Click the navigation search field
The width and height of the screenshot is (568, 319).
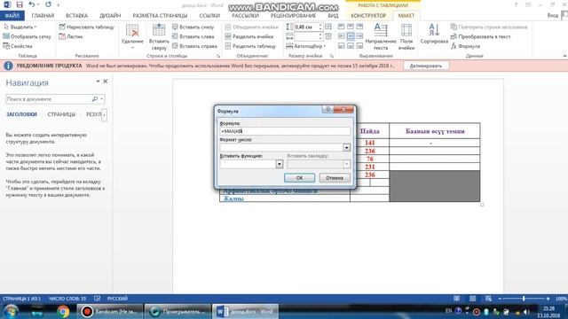(49, 98)
